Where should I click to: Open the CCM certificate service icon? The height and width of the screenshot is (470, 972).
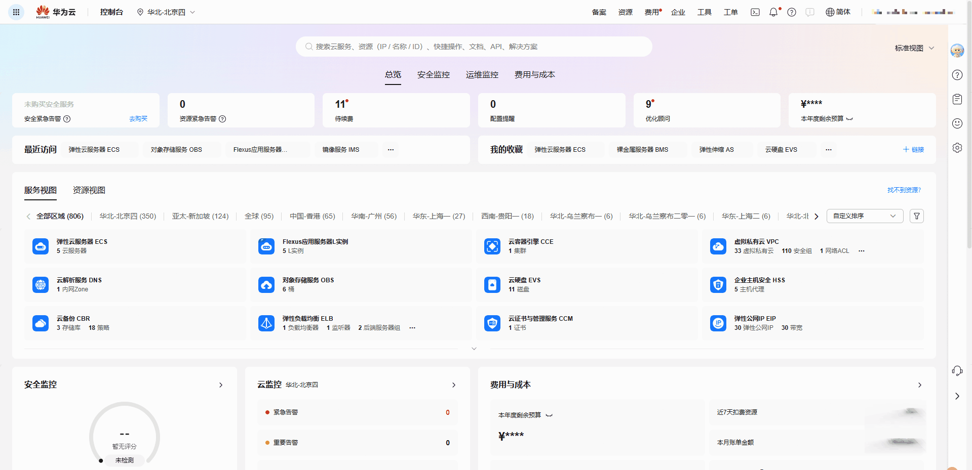[492, 323]
